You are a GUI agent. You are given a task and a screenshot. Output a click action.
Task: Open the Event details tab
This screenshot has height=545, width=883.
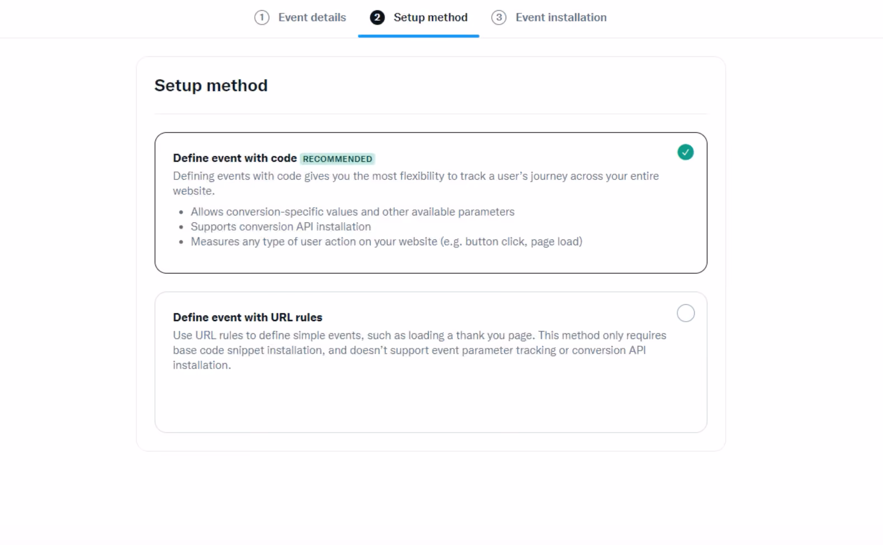point(301,17)
